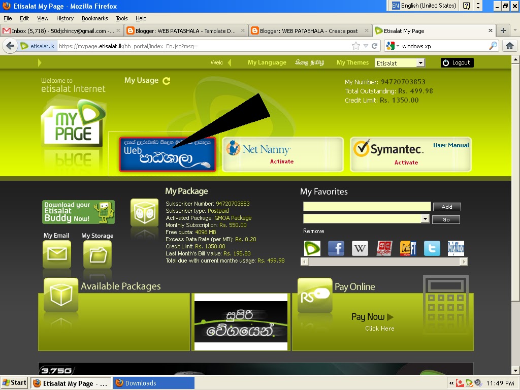The height and width of the screenshot is (390, 520).
Task: Open the Ada Derana favorite icon
Action: (x=384, y=248)
